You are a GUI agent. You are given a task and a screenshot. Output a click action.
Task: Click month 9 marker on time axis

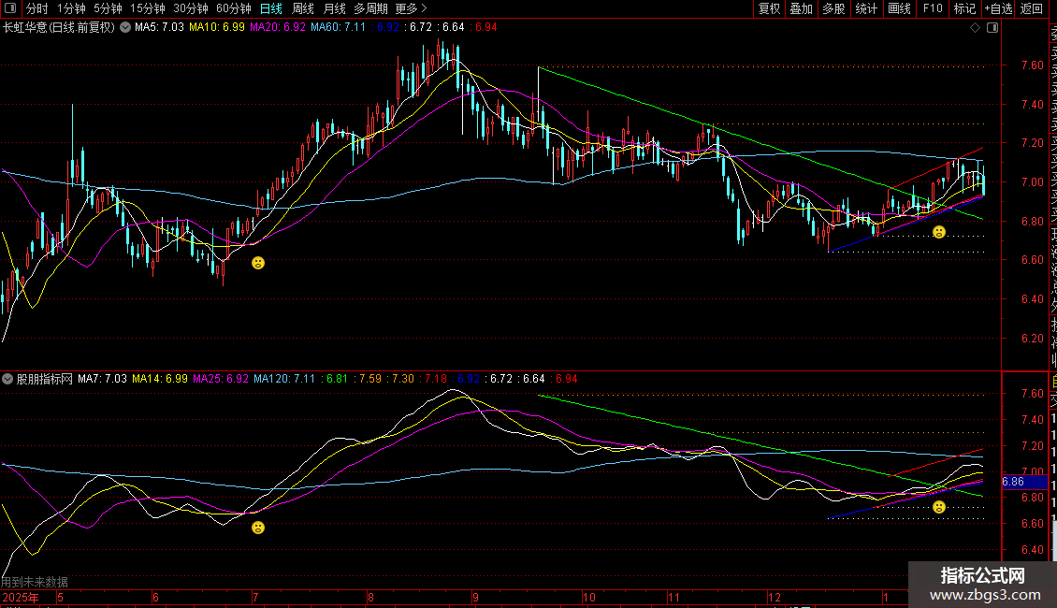click(x=475, y=597)
